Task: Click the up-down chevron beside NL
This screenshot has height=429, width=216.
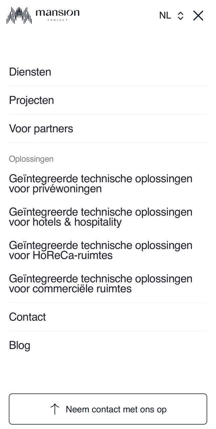Action: pyautogui.click(x=181, y=16)
